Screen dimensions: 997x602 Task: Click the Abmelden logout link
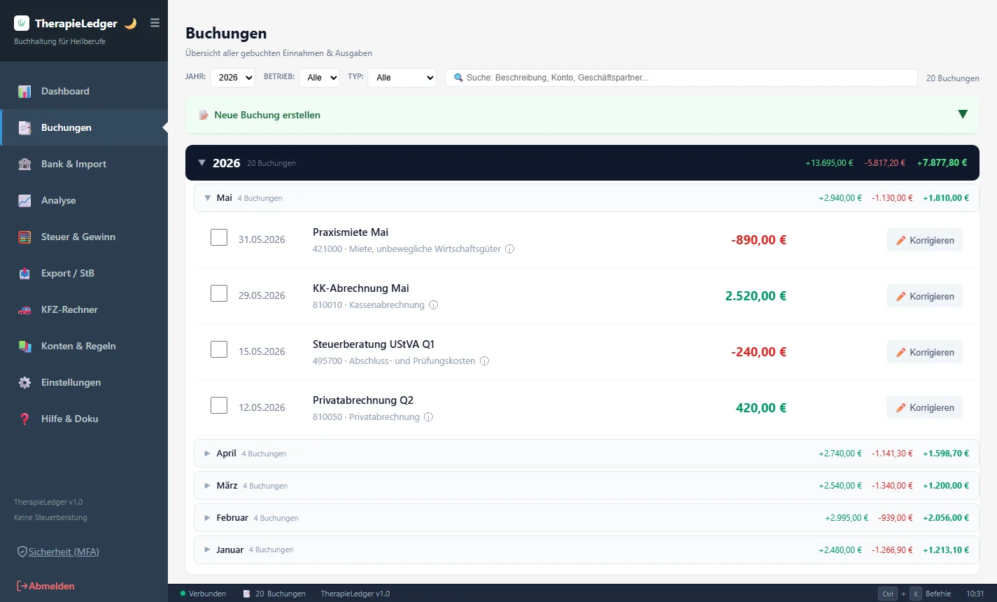pyautogui.click(x=45, y=586)
